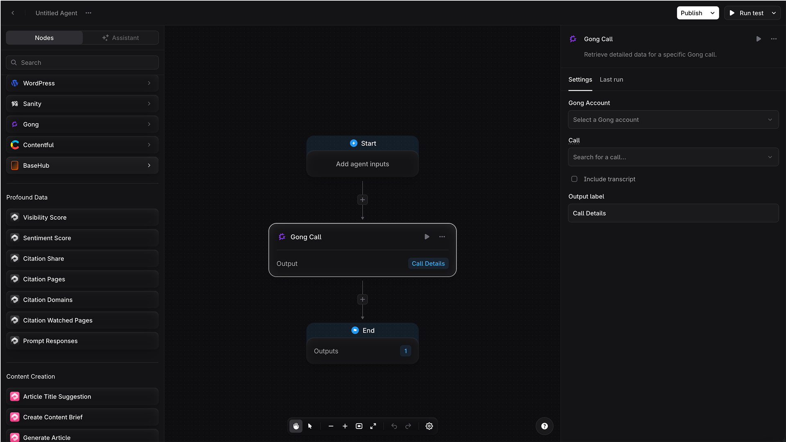Select the Generate Article node
Screen dimensions: 786x442
coord(82,436)
